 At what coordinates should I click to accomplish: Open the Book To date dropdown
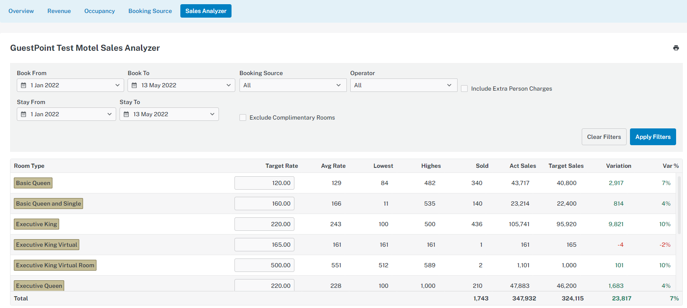pos(181,85)
